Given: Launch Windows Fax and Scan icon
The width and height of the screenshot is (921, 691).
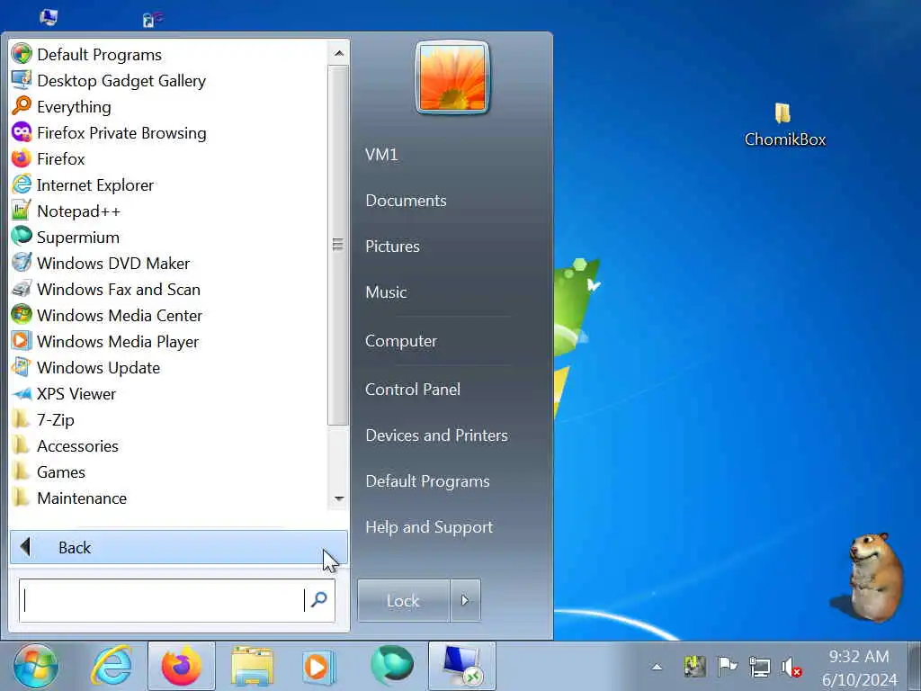Looking at the screenshot, I should 22,289.
